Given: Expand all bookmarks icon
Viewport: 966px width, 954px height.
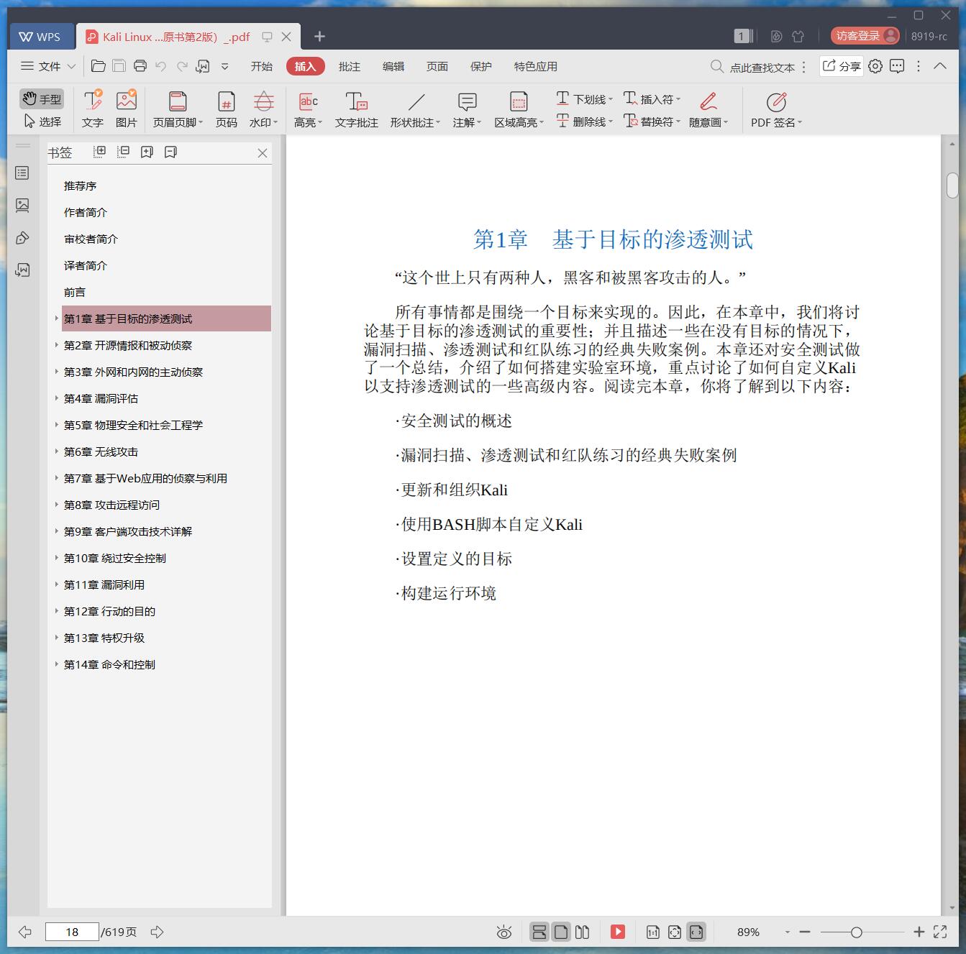Looking at the screenshot, I should pyautogui.click(x=100, y=152).
